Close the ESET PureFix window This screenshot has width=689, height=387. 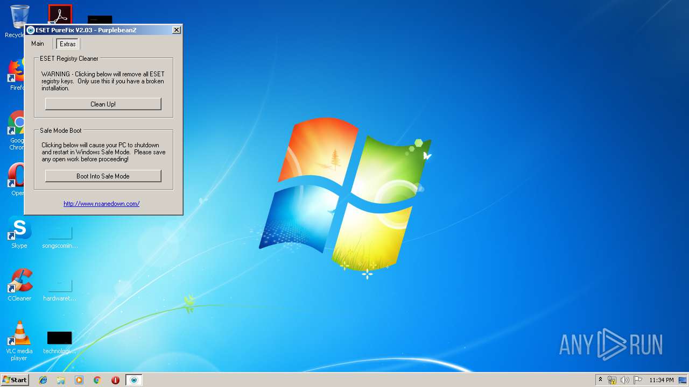coord(176,30)
